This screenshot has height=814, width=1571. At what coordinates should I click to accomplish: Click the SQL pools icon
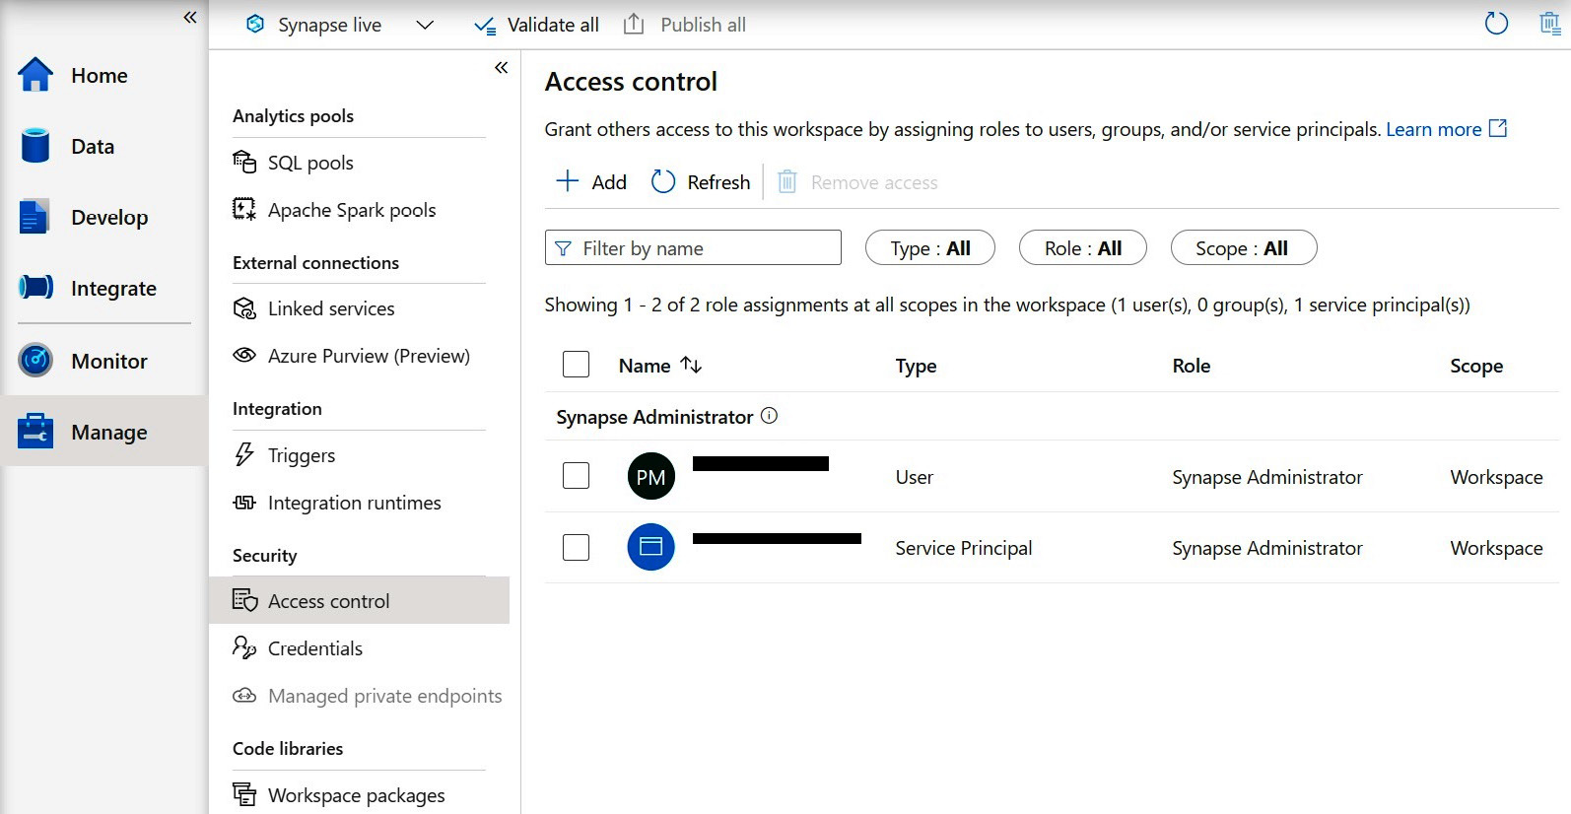pos(244,162)
